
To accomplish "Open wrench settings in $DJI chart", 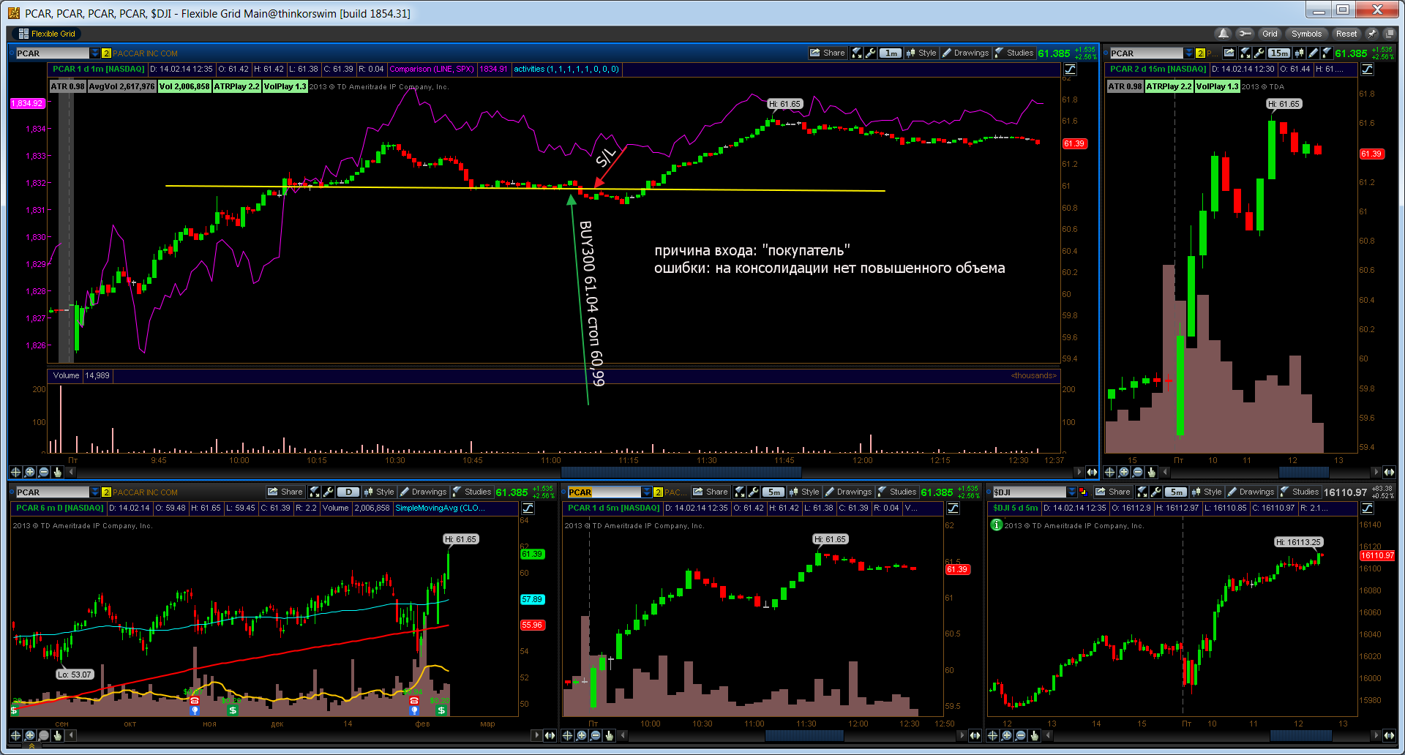I will click(x=1155, y=492).
